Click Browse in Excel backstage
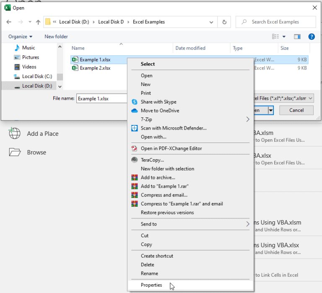This screenshot has width=322, height=293. point(28,152)
